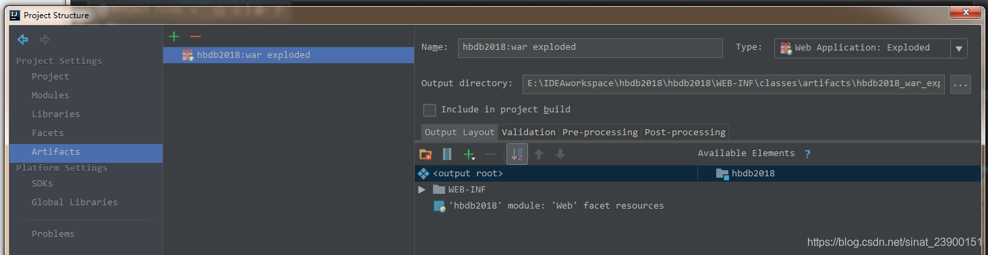The height and width of the screenshot is (255, 988).
Task: Select the WEB-INF folder row
Action: click(x=556, y=190)
